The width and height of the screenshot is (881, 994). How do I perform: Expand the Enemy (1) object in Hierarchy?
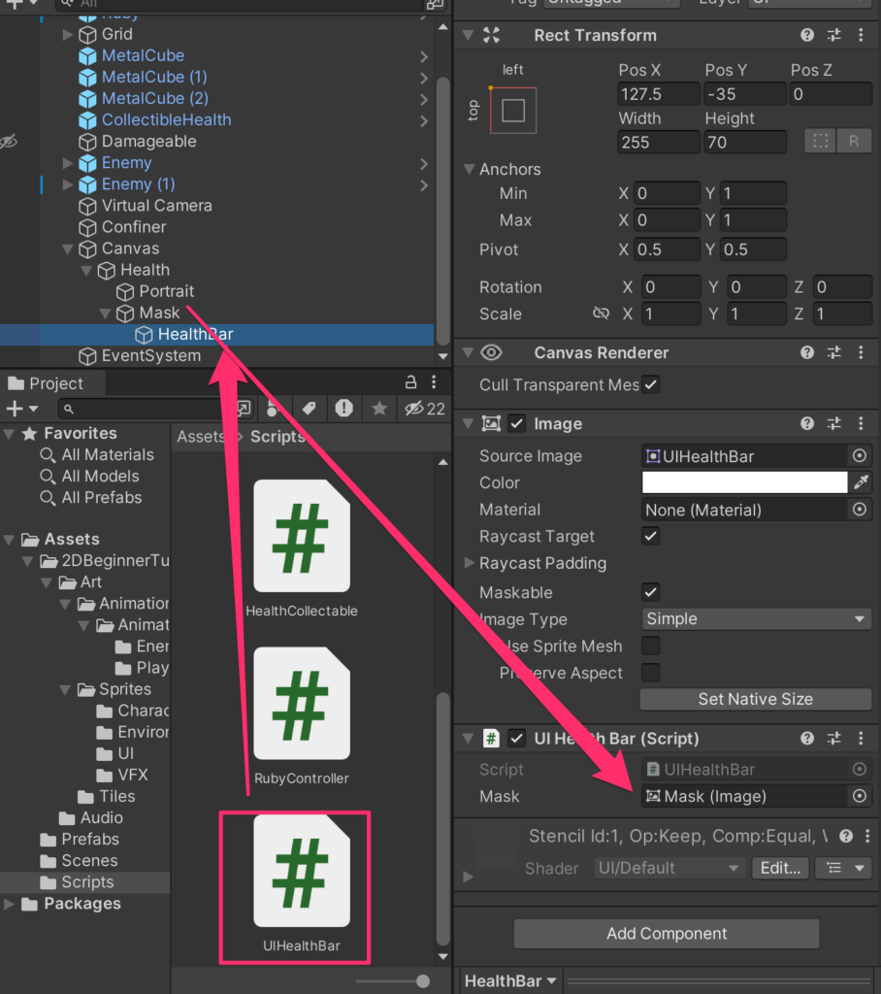(68, 183)
